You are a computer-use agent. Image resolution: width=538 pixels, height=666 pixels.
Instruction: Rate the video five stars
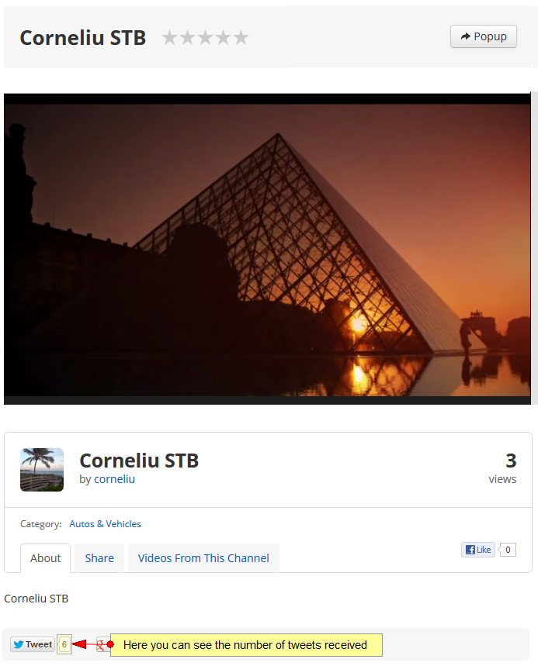point(241,37)
